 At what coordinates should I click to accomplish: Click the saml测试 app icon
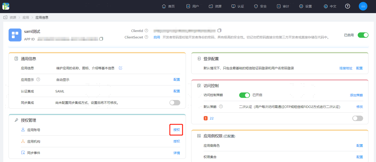coord(15,35)
